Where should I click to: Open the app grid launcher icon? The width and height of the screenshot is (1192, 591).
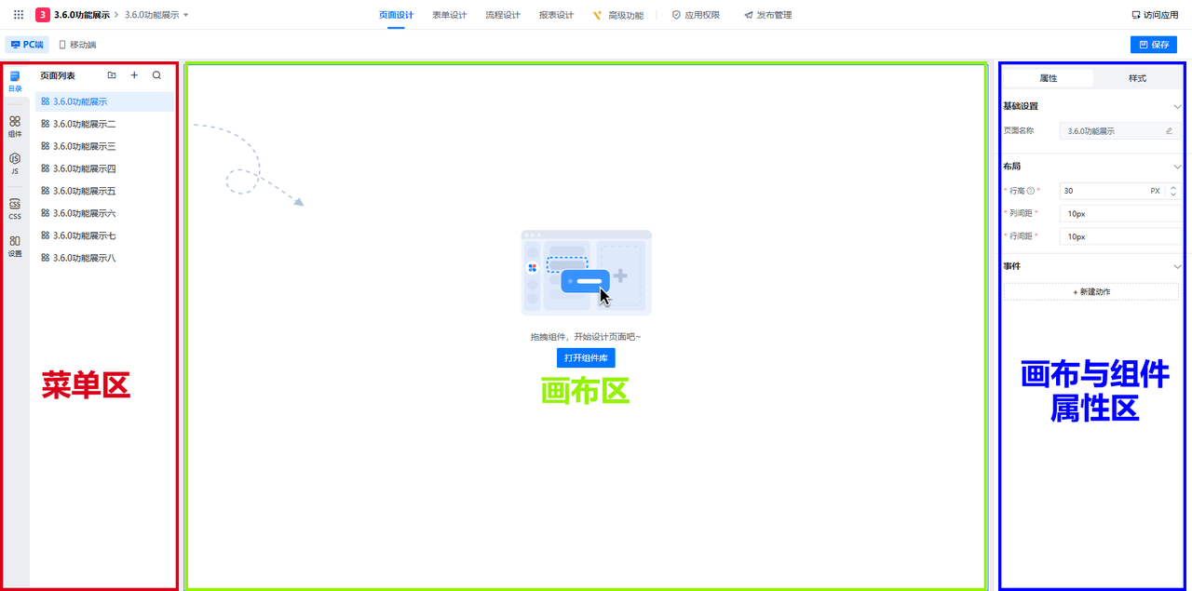tap(19, 15)
